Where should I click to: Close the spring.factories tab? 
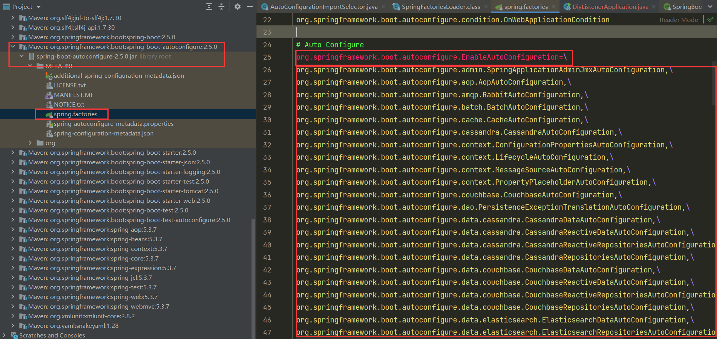[x=554, y=7]
